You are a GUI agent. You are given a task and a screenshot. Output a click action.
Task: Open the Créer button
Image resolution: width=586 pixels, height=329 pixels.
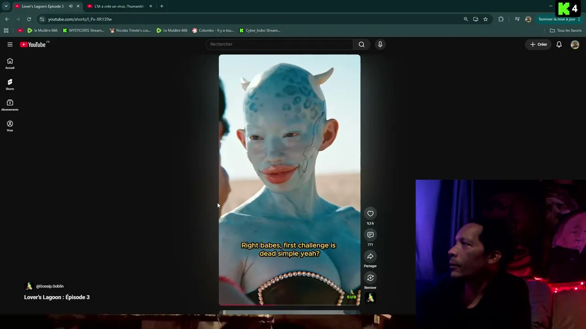[x=538, y=44]
